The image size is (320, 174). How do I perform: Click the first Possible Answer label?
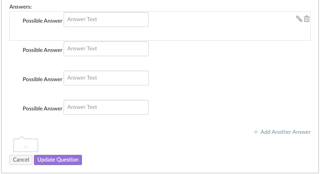point(43,21)
